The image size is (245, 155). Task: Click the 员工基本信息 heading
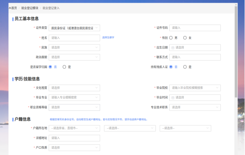click(27, 18)
